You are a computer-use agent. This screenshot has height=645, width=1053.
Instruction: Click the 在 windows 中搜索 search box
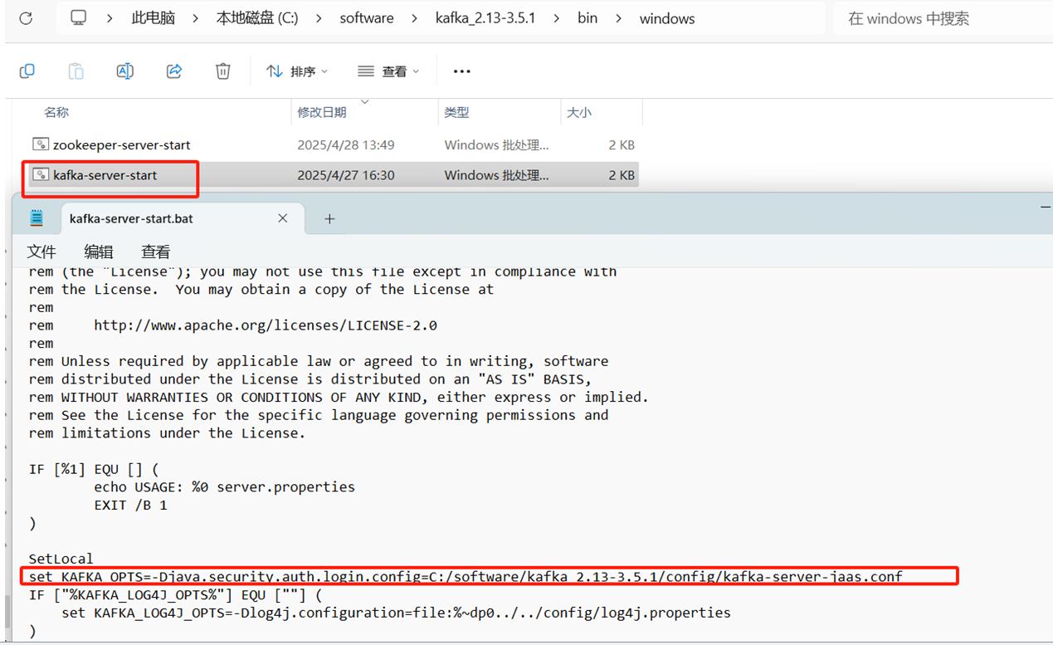pyautogui.click(x=942, y=18)
